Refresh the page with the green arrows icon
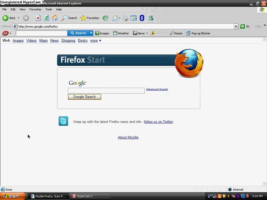This screenshot has width=267, height=200. [x=46, y=18]
